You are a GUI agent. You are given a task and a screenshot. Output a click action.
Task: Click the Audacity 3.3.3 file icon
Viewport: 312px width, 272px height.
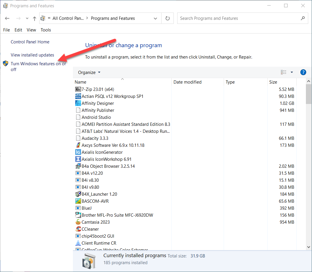(x=78, y=138)
